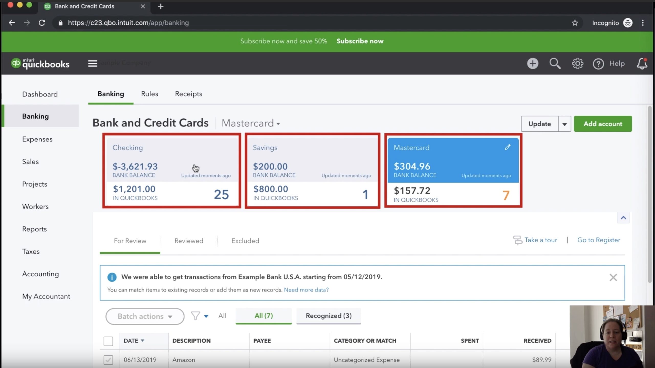Open the Batch actions dropdown
655x368 pixels.
coord(145,316)
